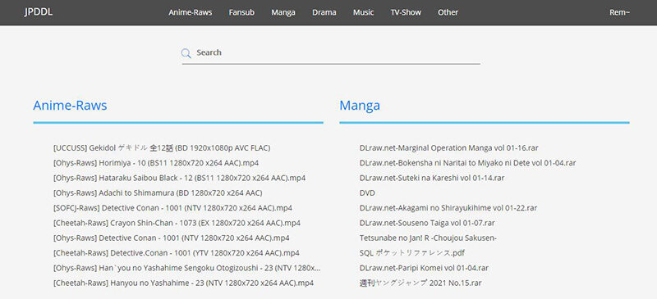Open [SOFCJ-Raws] Detective Conan - 1001
Screen dimensions: 657x299
tap(172, 208)
